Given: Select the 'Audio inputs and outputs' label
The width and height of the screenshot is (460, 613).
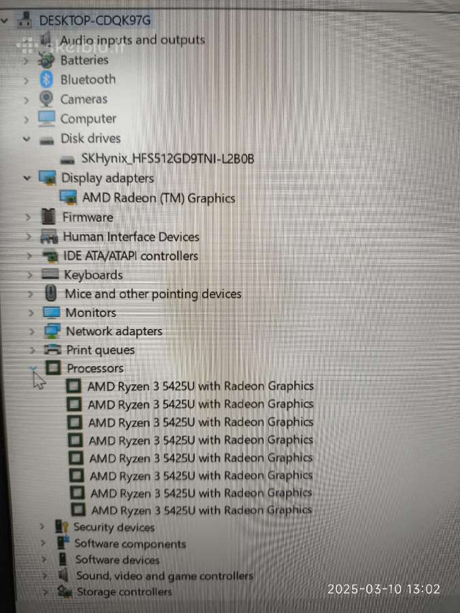Looking at the screenshot, I should point(133,40).
